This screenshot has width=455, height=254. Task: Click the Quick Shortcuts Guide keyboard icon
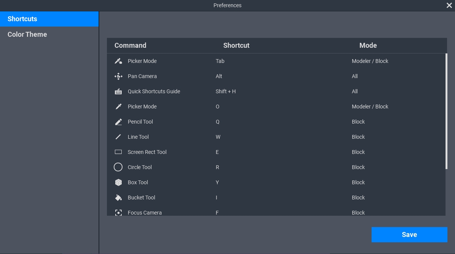(x=118, y=91)
